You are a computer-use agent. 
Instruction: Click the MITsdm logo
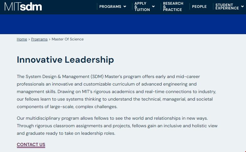click(x=23, y=7)
